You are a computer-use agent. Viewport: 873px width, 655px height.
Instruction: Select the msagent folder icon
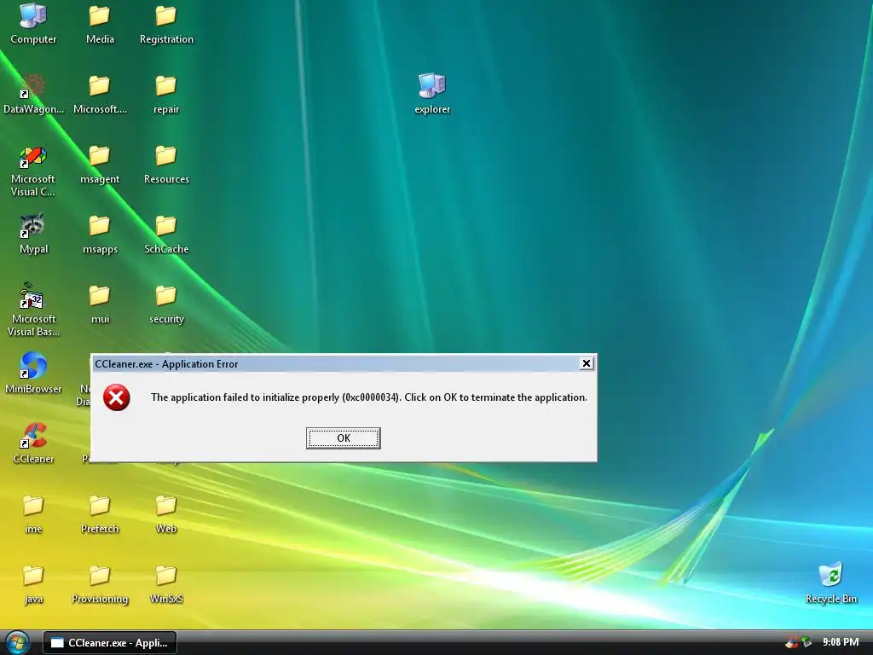(x=100, y=165)
